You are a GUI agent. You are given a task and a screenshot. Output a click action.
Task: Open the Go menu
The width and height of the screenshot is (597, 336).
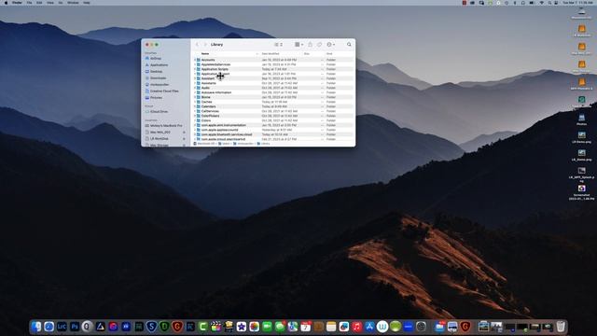click(61, 3)
